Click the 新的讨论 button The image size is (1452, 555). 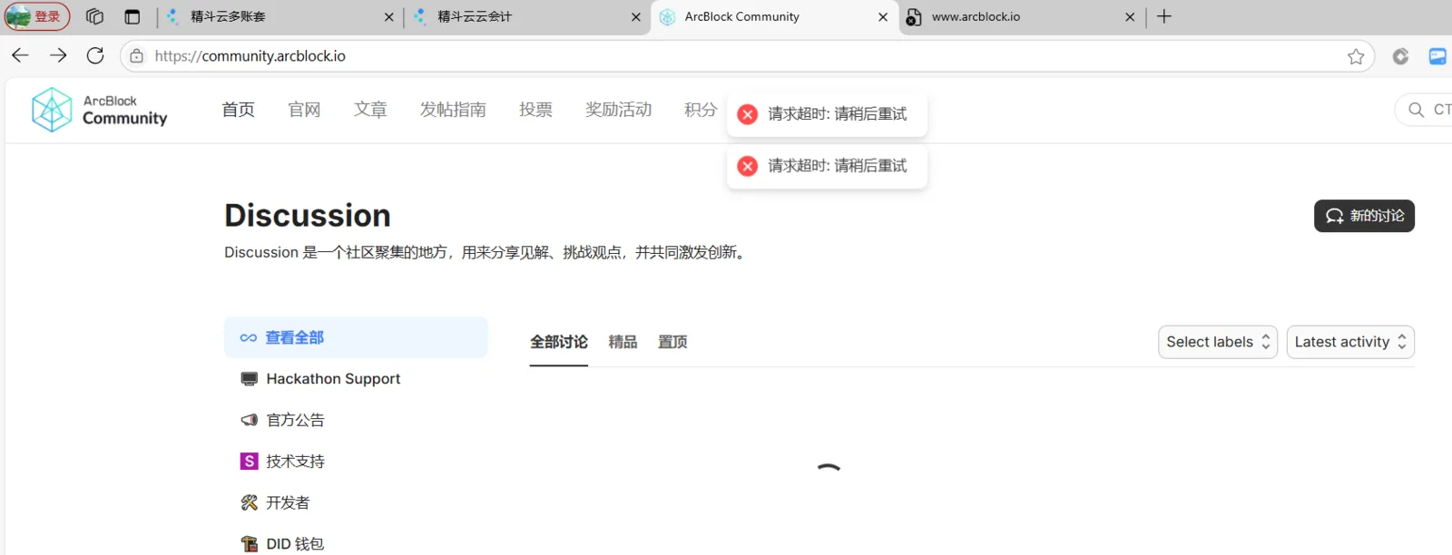tap(1364, 216)
